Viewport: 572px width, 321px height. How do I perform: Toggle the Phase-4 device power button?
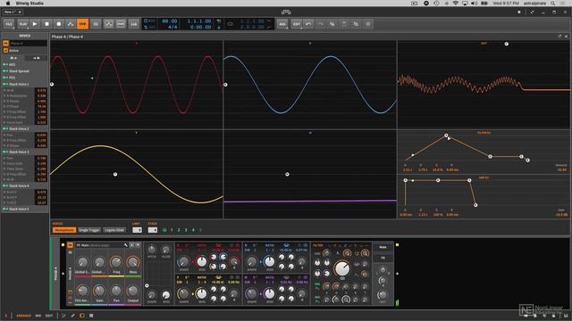tap(6, 44)
